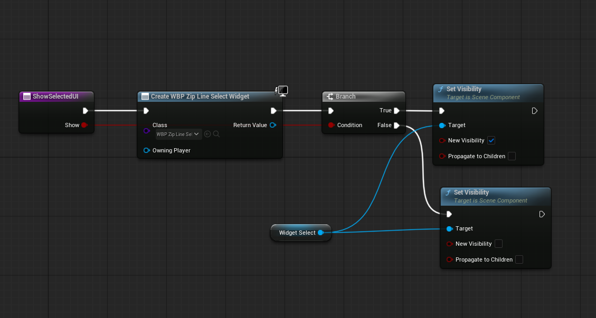
Task: Open the WBP Zip Line Sel class dropdown
Action: tap(178, 134)
